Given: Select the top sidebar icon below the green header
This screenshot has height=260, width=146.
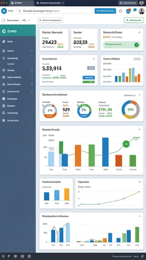Looking at the screenshot, I should tap(4, 41).
